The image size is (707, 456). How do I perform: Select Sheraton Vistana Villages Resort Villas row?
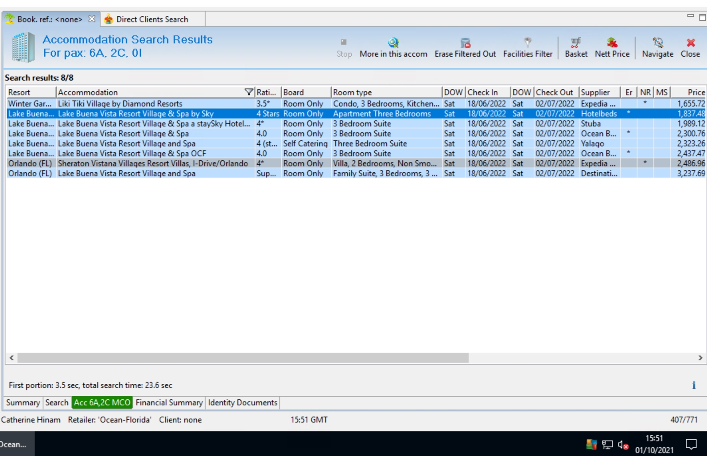(x=356, y=163)
